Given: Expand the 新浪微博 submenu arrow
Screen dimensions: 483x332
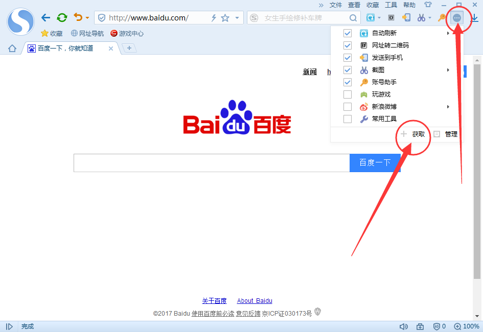Looking at the screenshot, I should (448, 106).
